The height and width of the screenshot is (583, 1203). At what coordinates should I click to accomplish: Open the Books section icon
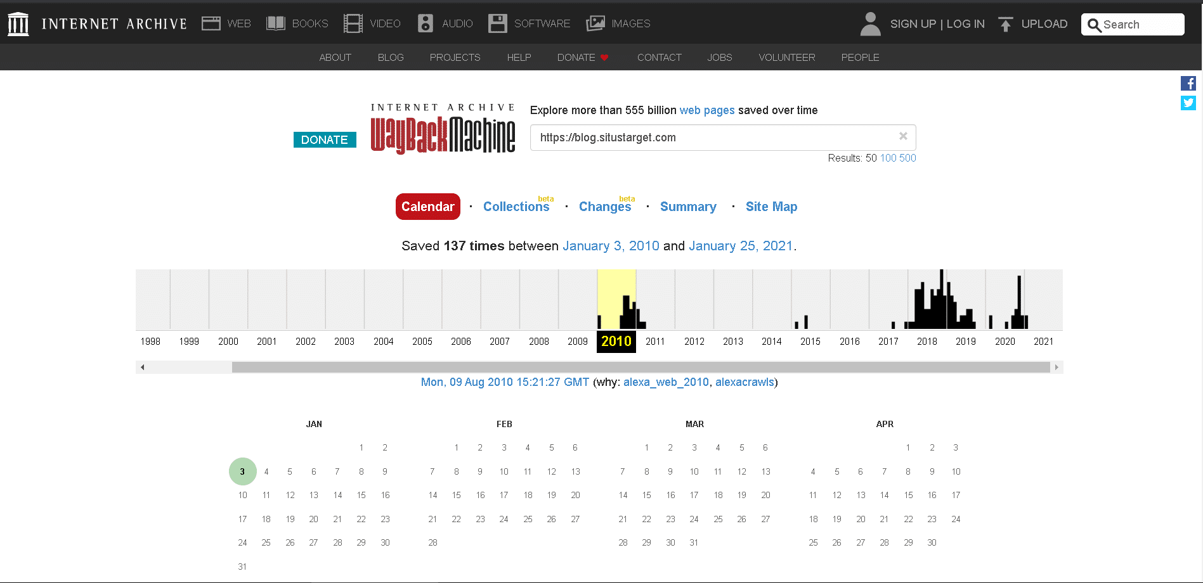point(275,23)
